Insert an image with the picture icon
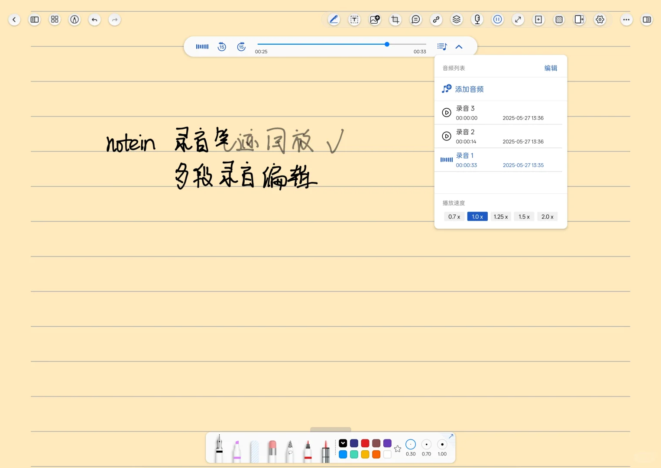Screen dimensions: 661x468 point(375,19)
